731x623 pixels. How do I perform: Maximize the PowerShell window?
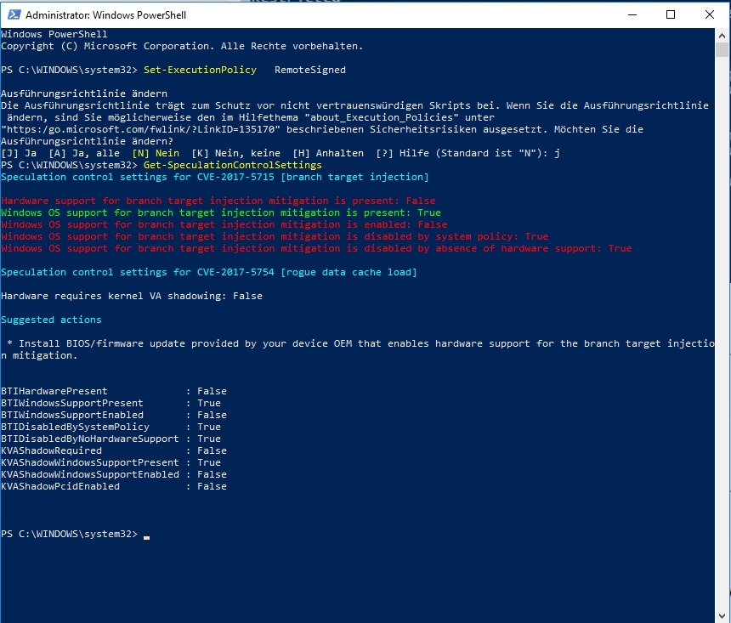pyautogui.click(x=671, y=15)
